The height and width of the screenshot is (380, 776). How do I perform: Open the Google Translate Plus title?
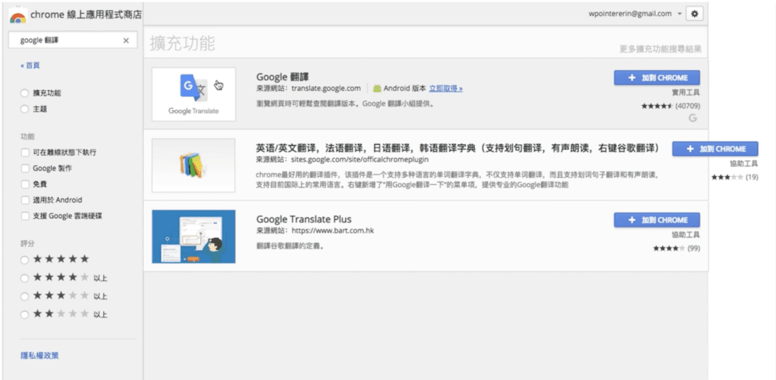tap(304, 220)
